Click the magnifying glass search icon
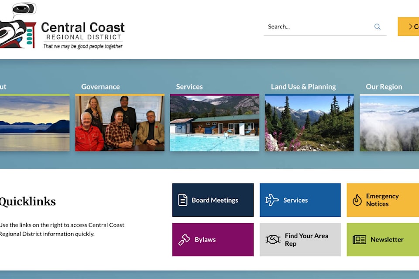The width and height of the screenshot is (419, 279). [x=377, y=27]
